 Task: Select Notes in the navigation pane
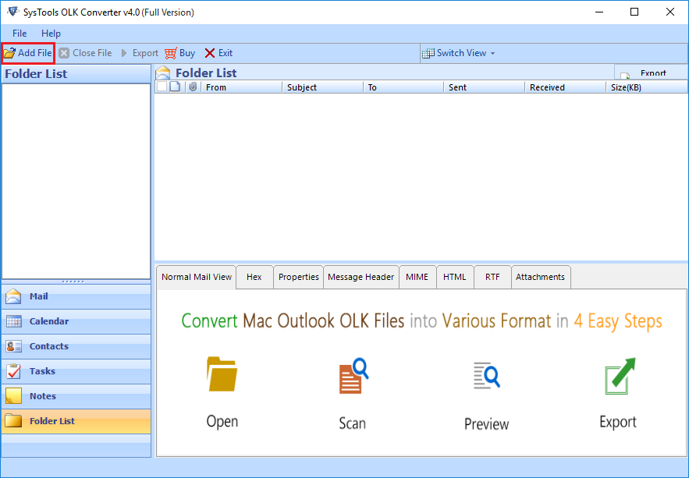pos(76,396)
